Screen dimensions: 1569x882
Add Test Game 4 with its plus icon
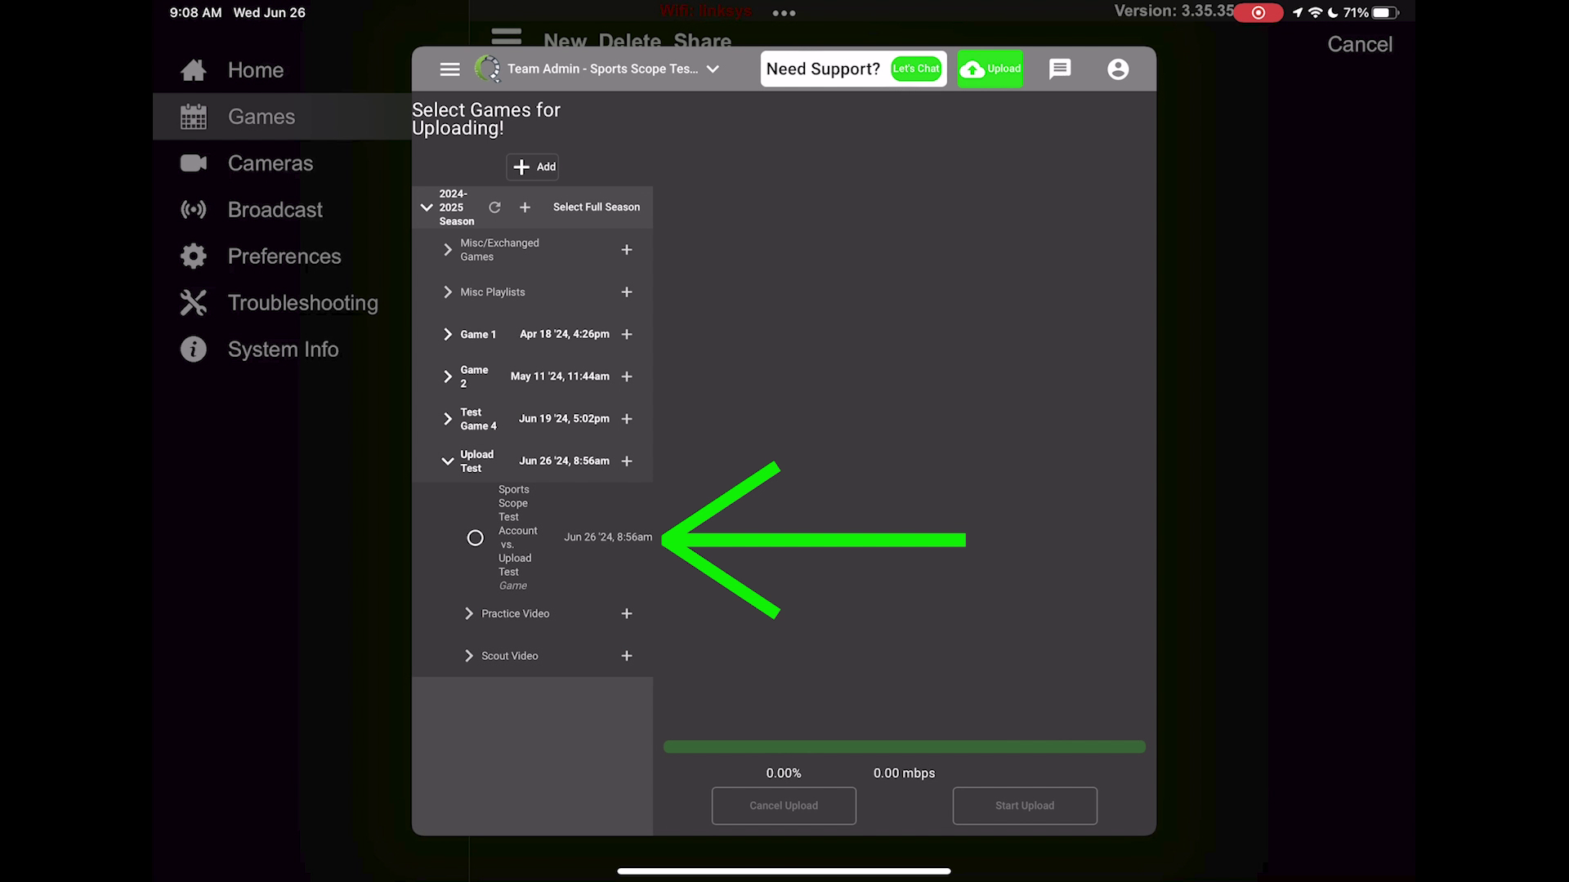coord(627,419)
